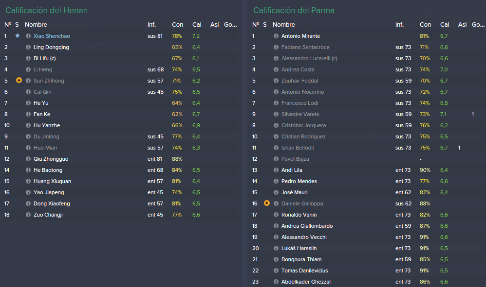
Task: Sort Henan table by Nombre header
Action: (36, 24)
